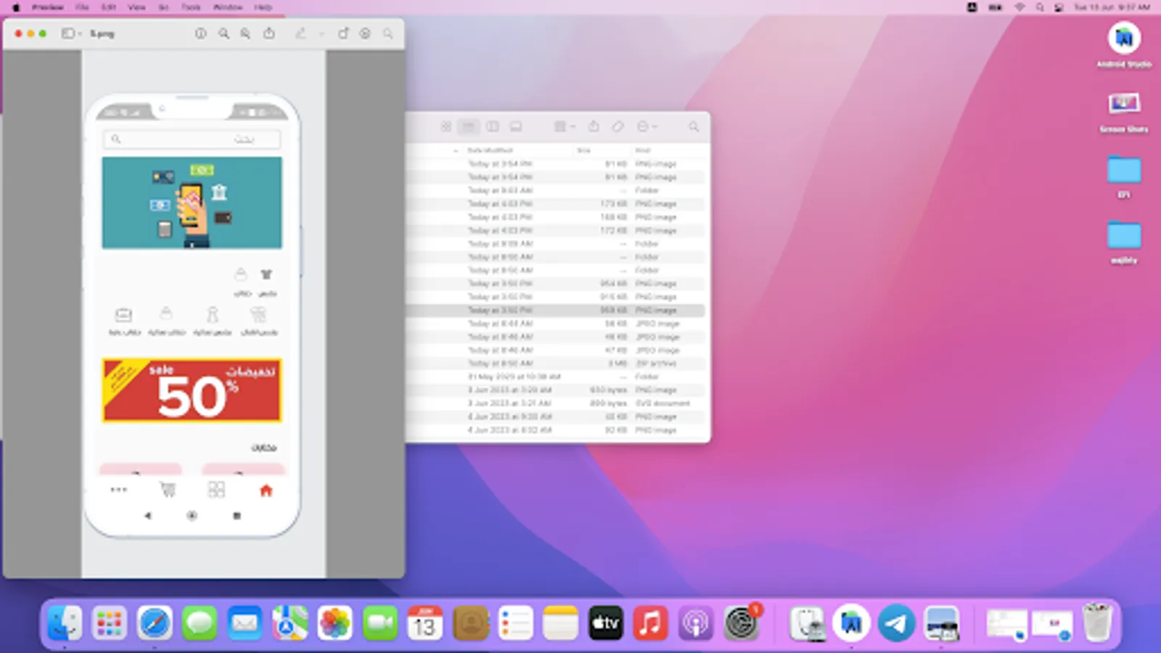
Task: Open Podcasts from the Dock
Action: (695, 623)
